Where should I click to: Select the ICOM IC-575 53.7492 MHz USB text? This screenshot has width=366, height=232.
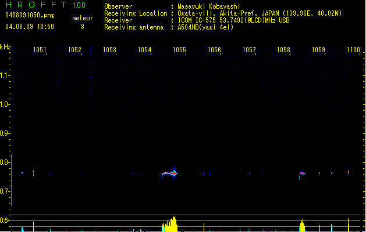click(233, 20)
